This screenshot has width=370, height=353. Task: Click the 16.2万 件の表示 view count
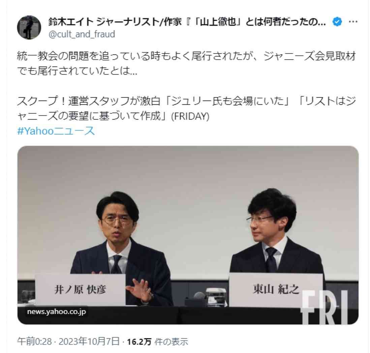tap(157, 342)
